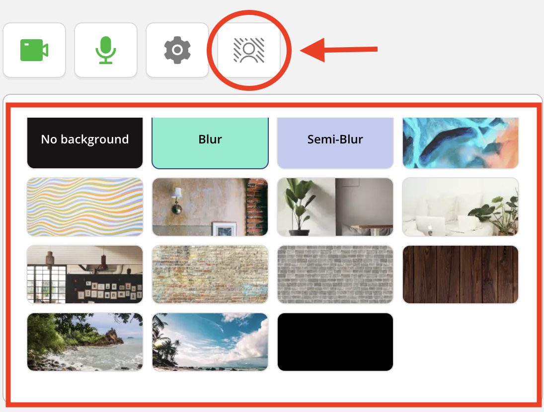Open the gear settings button
Image resolution: width=544 pixels, height=412 pixels.
click(177, 50)
